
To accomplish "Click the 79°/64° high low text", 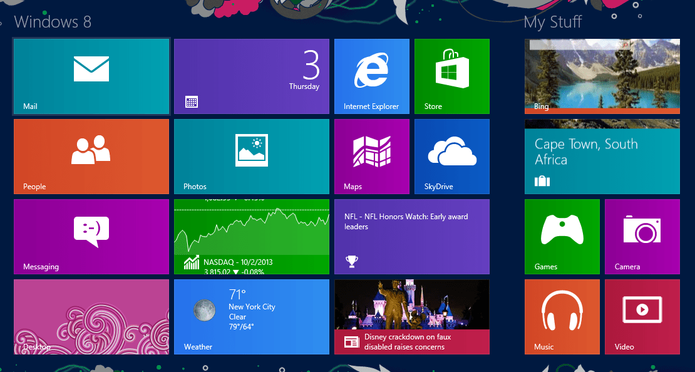I will 241,327.
